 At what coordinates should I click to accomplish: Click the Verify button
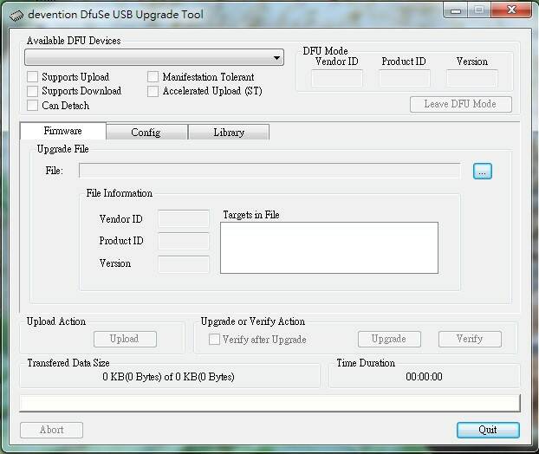[x=470, y=339]
